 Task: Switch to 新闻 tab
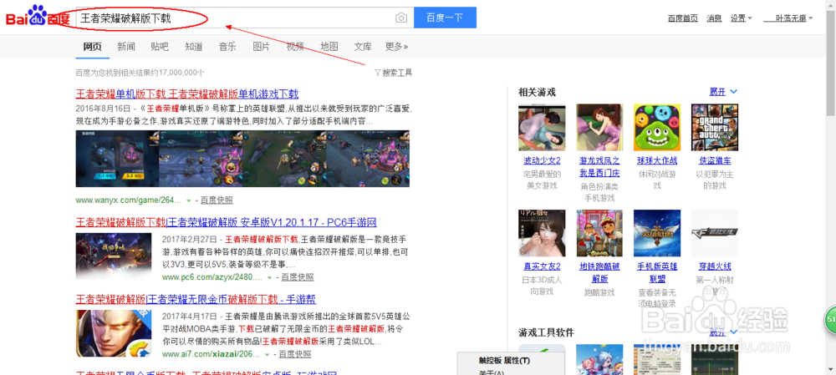(x=126, y=46)
